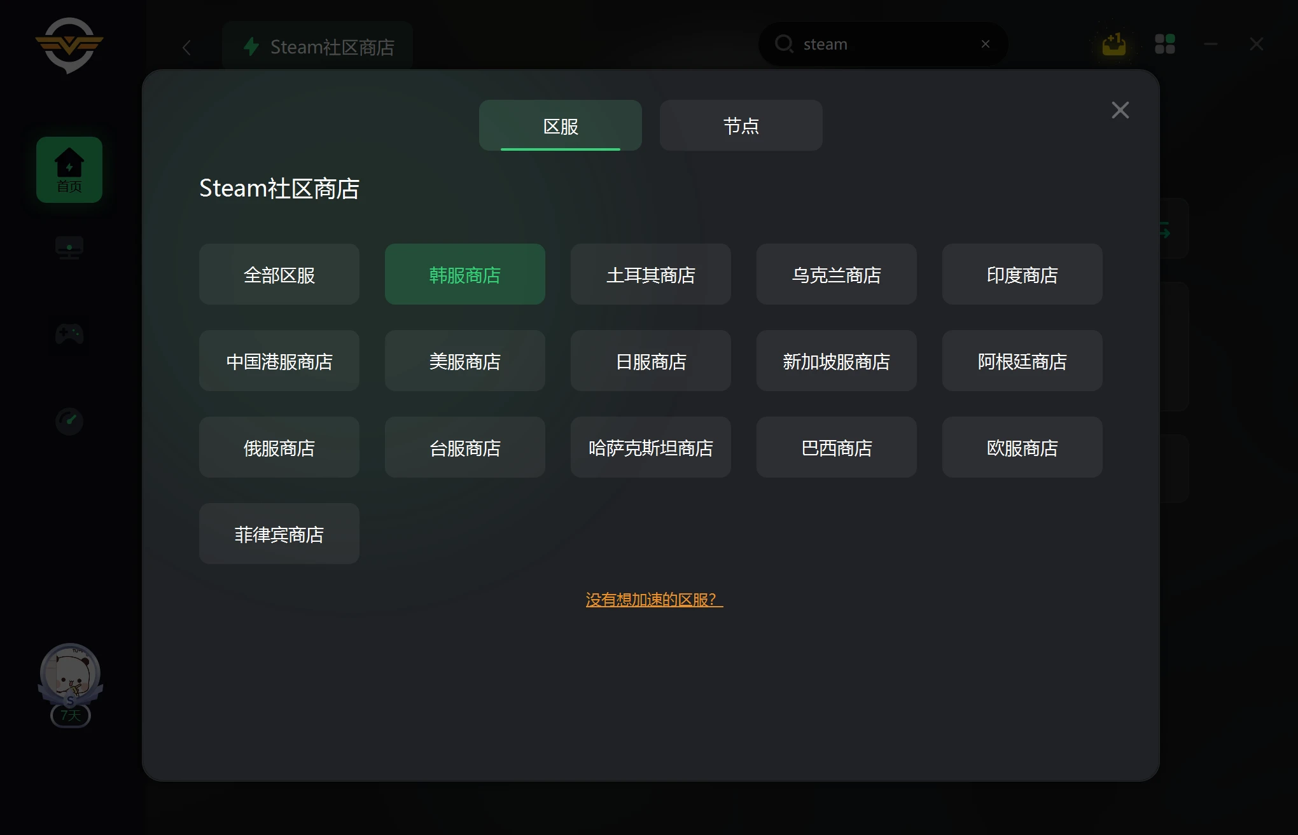Pick 俄服商店 region
This screenshot has height=835, width=1298.
pos(279,447)
